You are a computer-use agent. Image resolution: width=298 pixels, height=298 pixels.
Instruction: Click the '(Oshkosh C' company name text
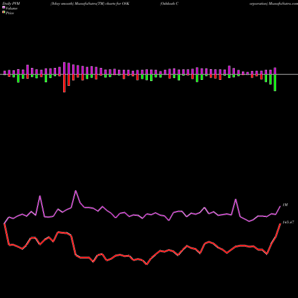169,4
